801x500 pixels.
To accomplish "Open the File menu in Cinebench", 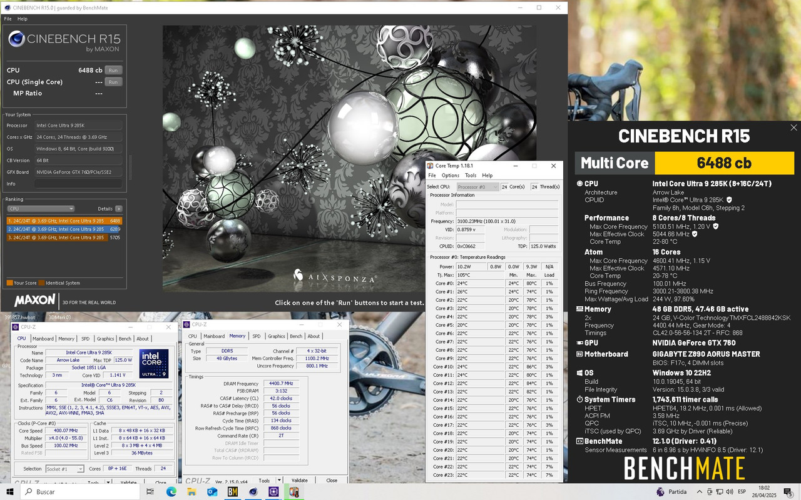I will [x=8, y=19].
